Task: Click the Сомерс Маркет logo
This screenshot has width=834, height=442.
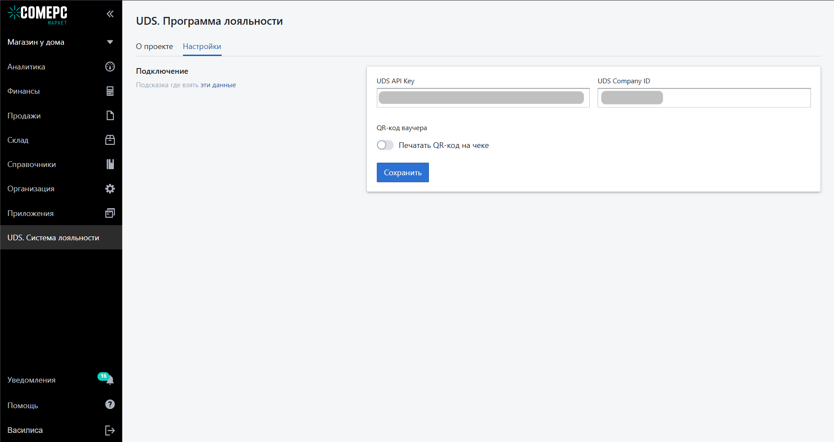Action: tap(38, 15)
